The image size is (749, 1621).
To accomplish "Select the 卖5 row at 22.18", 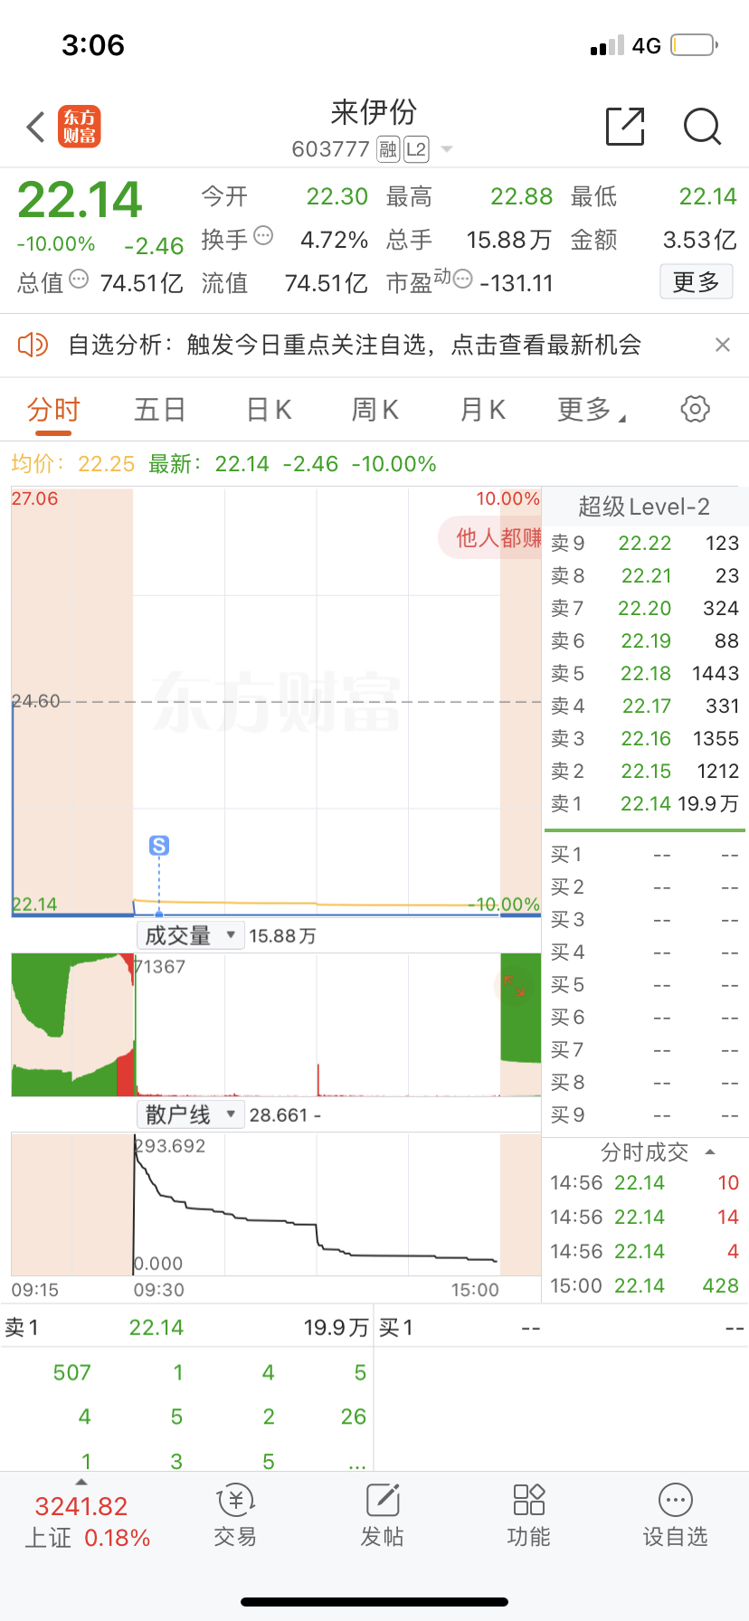I will point(645,673).
